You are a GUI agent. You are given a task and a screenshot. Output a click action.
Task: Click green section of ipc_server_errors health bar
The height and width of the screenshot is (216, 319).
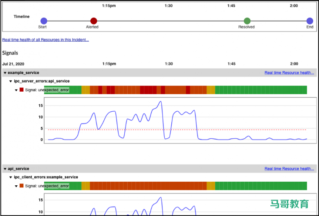[x=262, y=90]
